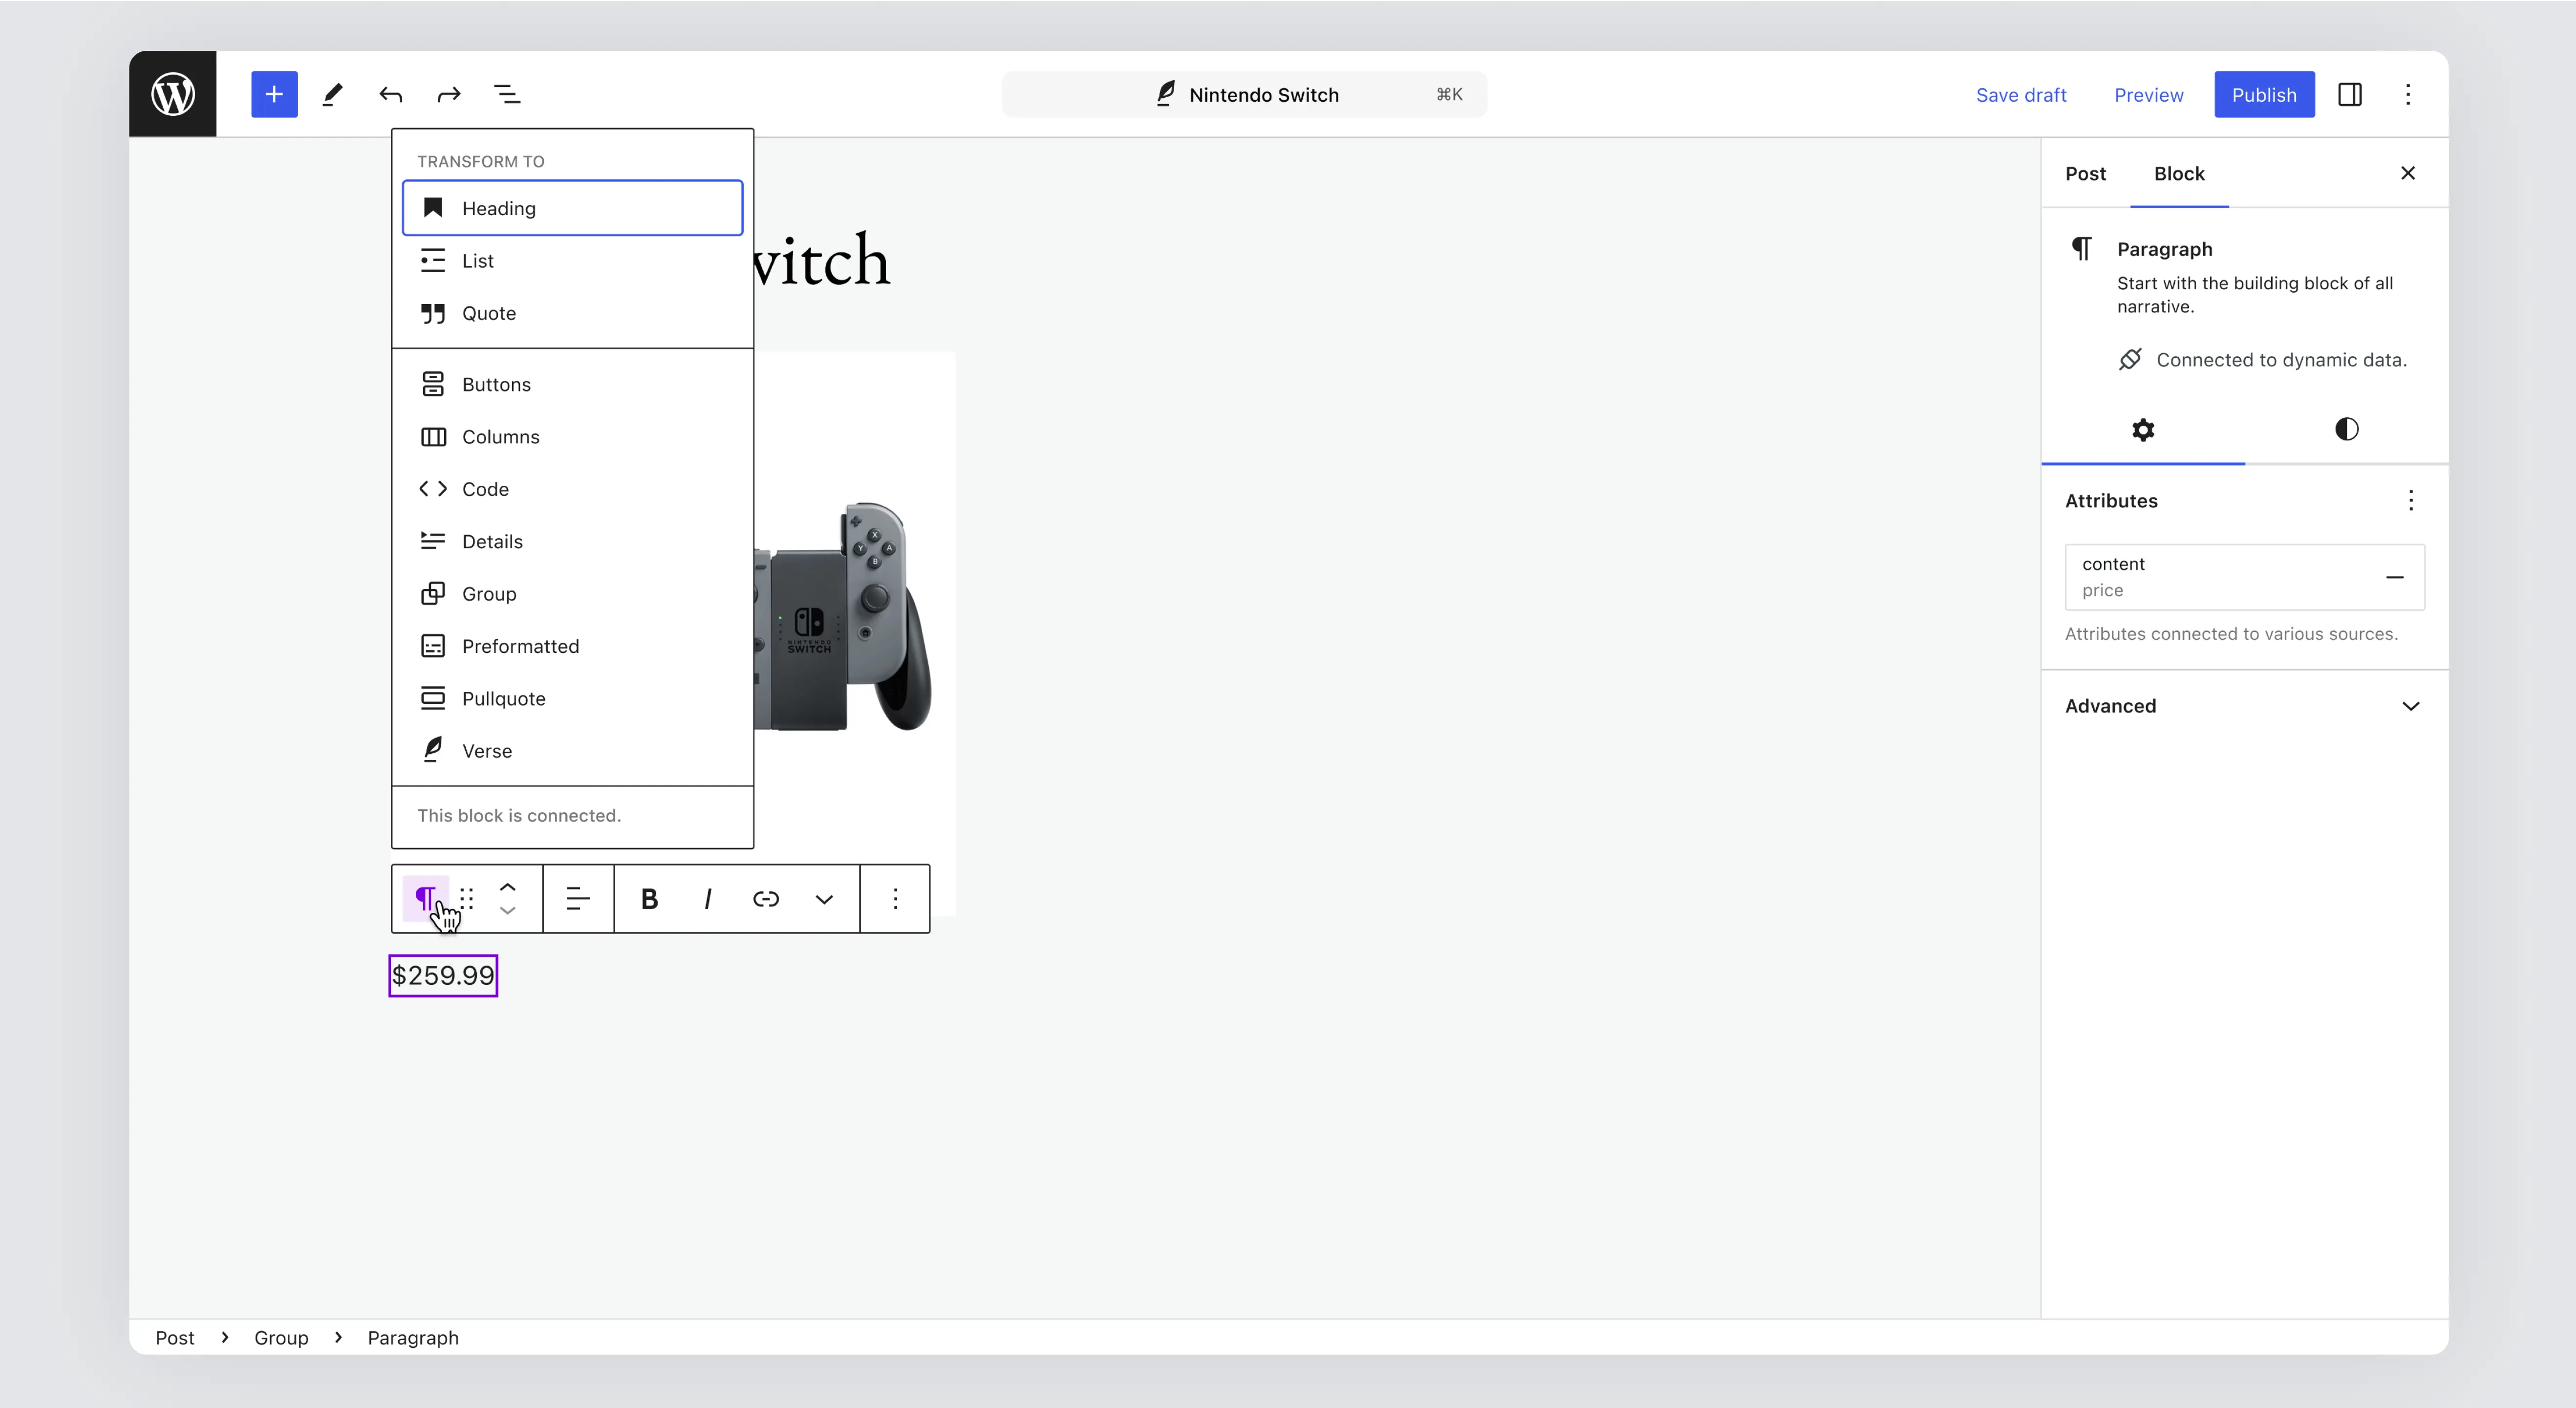Click the block inserter plus button
Screen dimensions: 2576x1408
pyautogui.click(x=274, y=94)
